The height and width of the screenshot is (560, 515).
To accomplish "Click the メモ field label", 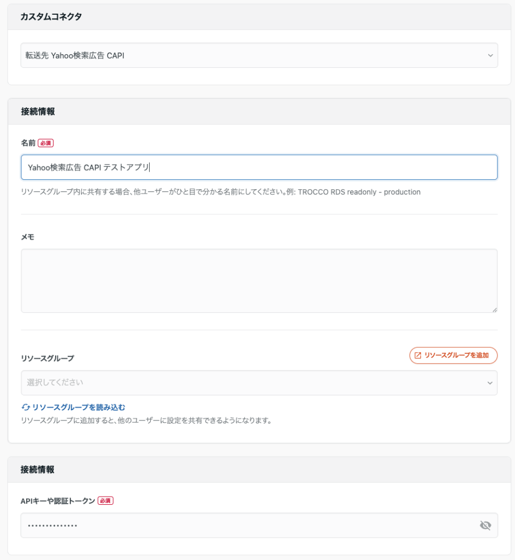I will (27, 237).
